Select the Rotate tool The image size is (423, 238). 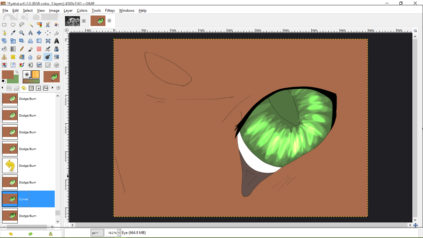tap(4, 41)
